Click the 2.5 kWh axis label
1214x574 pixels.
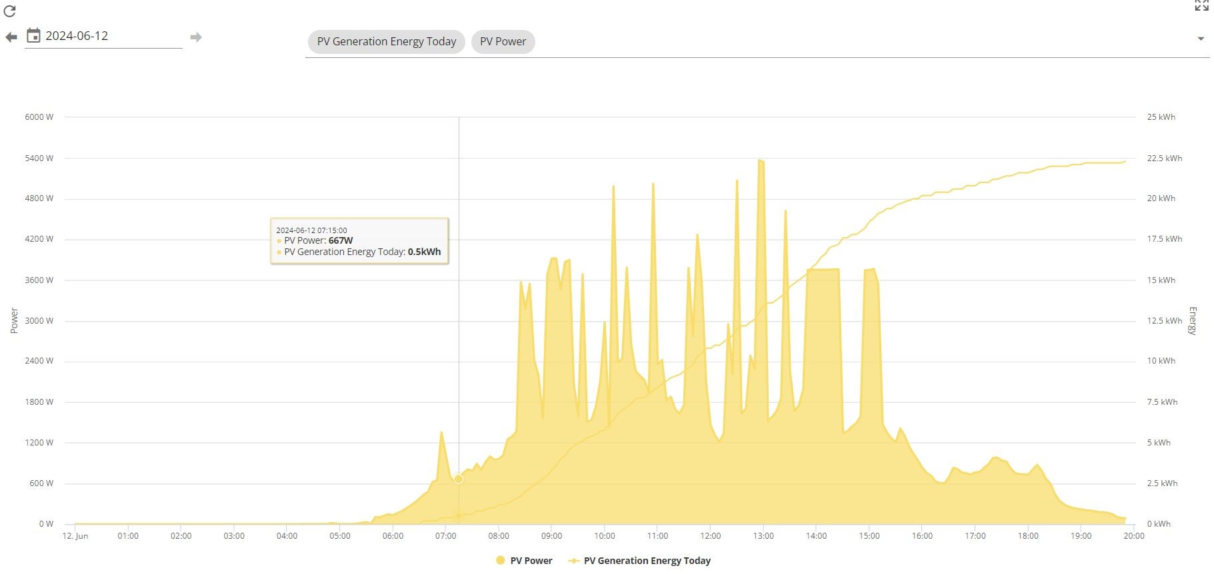tap(1162, 483)
